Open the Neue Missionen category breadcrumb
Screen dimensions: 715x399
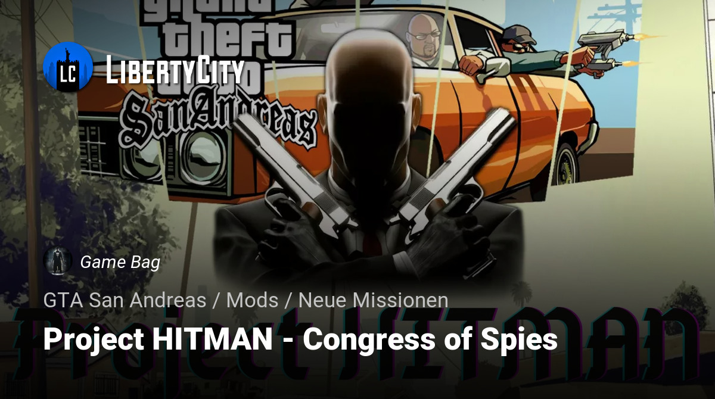pyautogui.click(x=374, y=300)
